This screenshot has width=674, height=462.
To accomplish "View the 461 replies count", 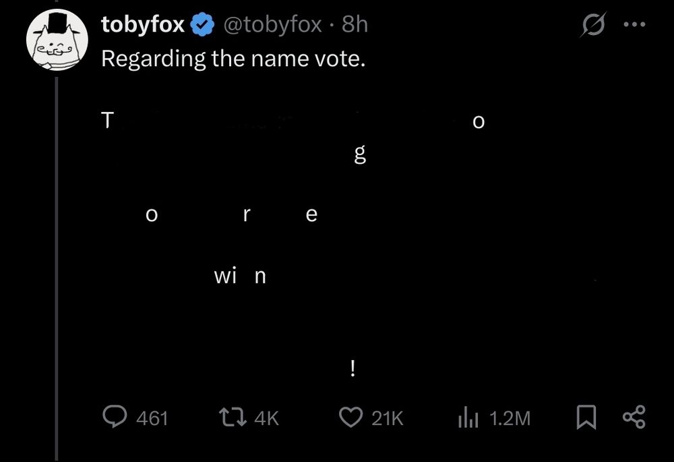I will click(x=154, y=418).
